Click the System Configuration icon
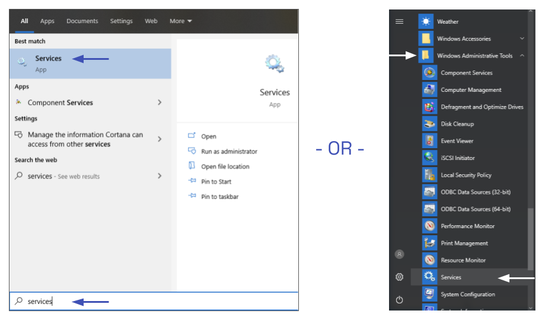 (x=429, y=294)
